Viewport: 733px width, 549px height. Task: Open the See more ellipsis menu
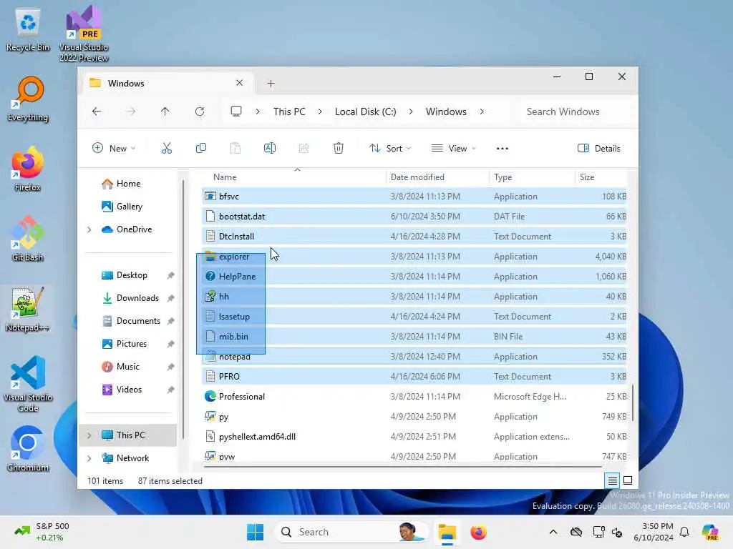pyautogui.click(x=502, y=149)
